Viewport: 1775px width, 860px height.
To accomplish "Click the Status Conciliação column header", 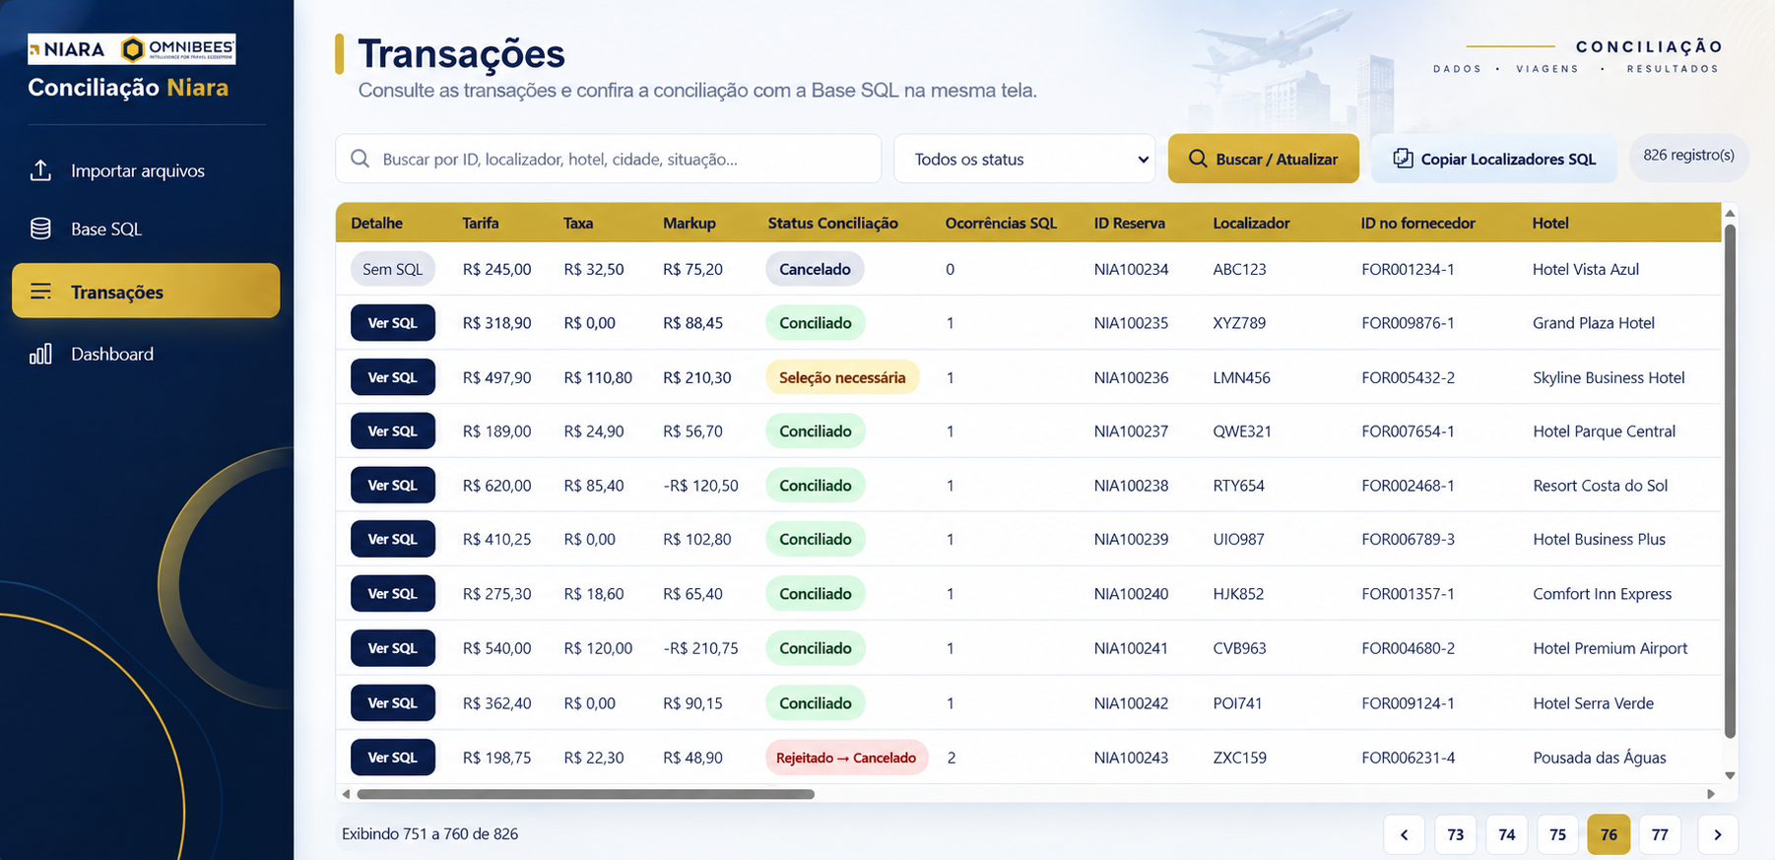I will (832, 224).
